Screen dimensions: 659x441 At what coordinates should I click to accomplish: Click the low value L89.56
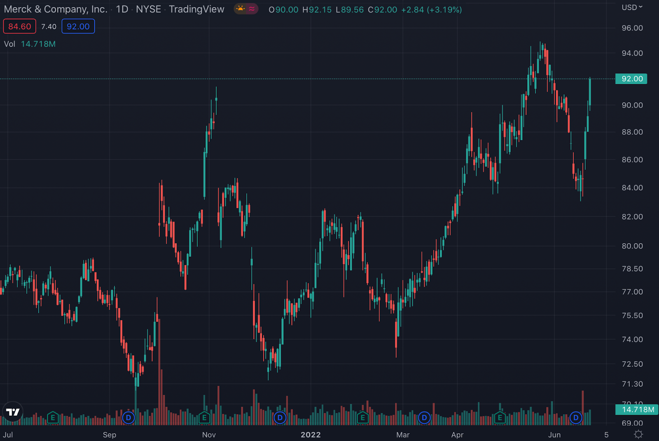click(350, 9)
